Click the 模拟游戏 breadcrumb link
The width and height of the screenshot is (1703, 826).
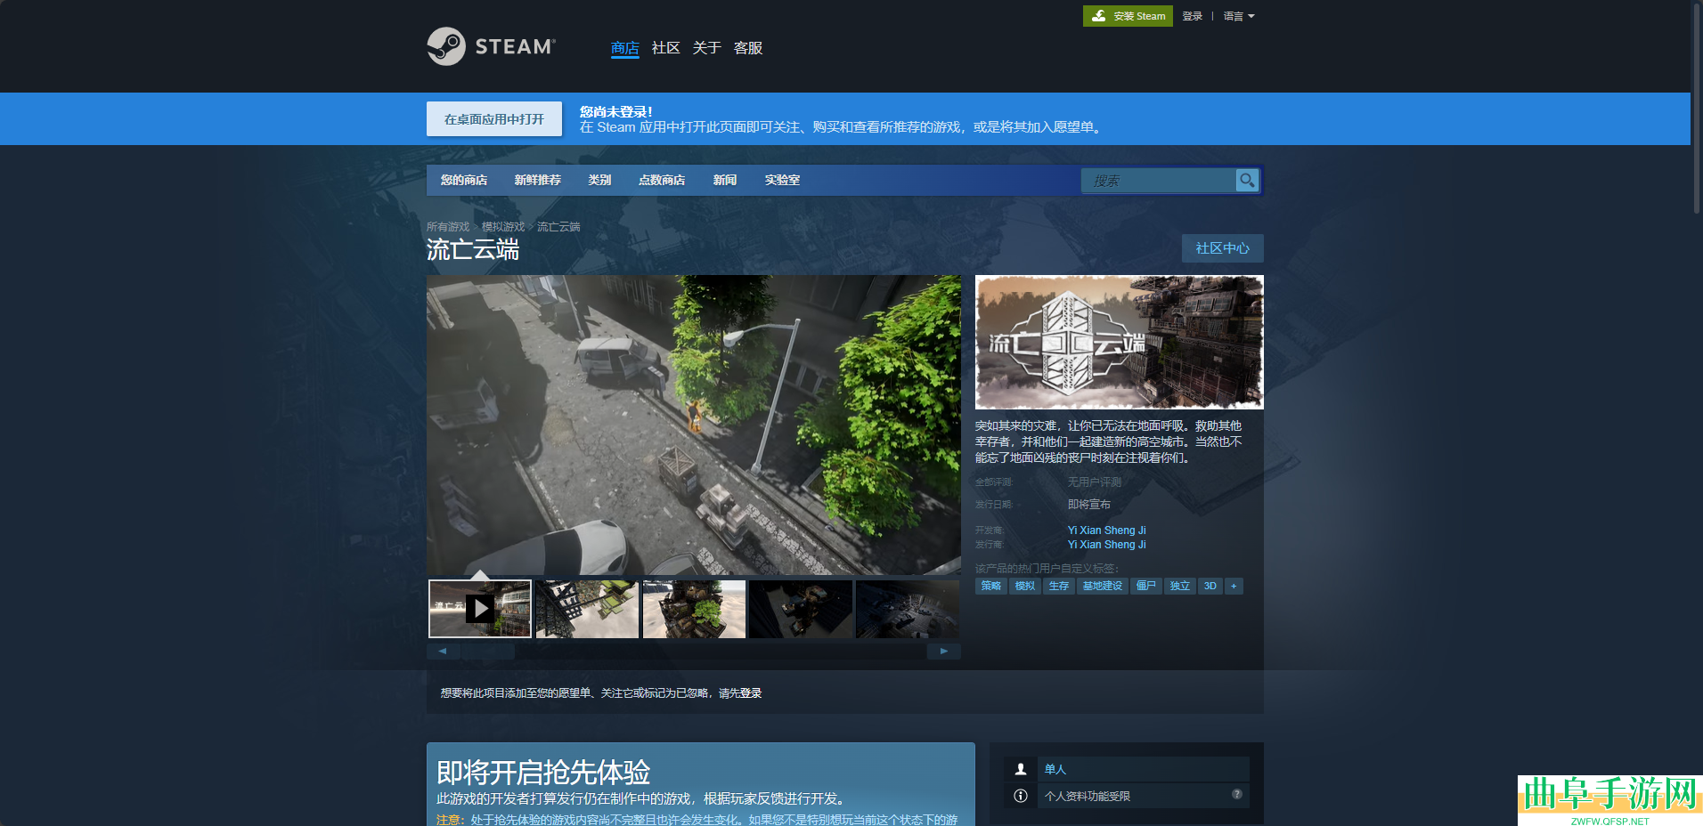point(503,227)
